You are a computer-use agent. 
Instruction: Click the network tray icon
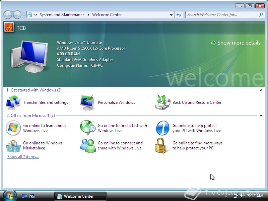236,195
